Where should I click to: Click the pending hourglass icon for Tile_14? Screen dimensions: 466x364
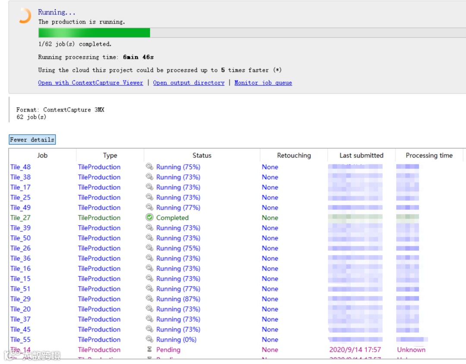pos(149,349)
